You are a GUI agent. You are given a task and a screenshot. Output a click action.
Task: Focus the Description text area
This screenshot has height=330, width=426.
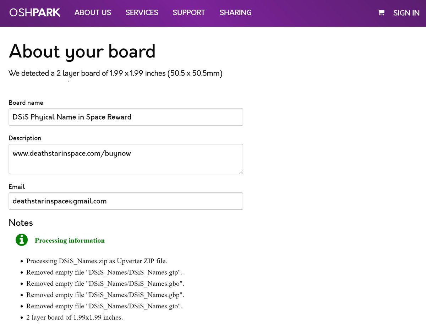(126, 159)
